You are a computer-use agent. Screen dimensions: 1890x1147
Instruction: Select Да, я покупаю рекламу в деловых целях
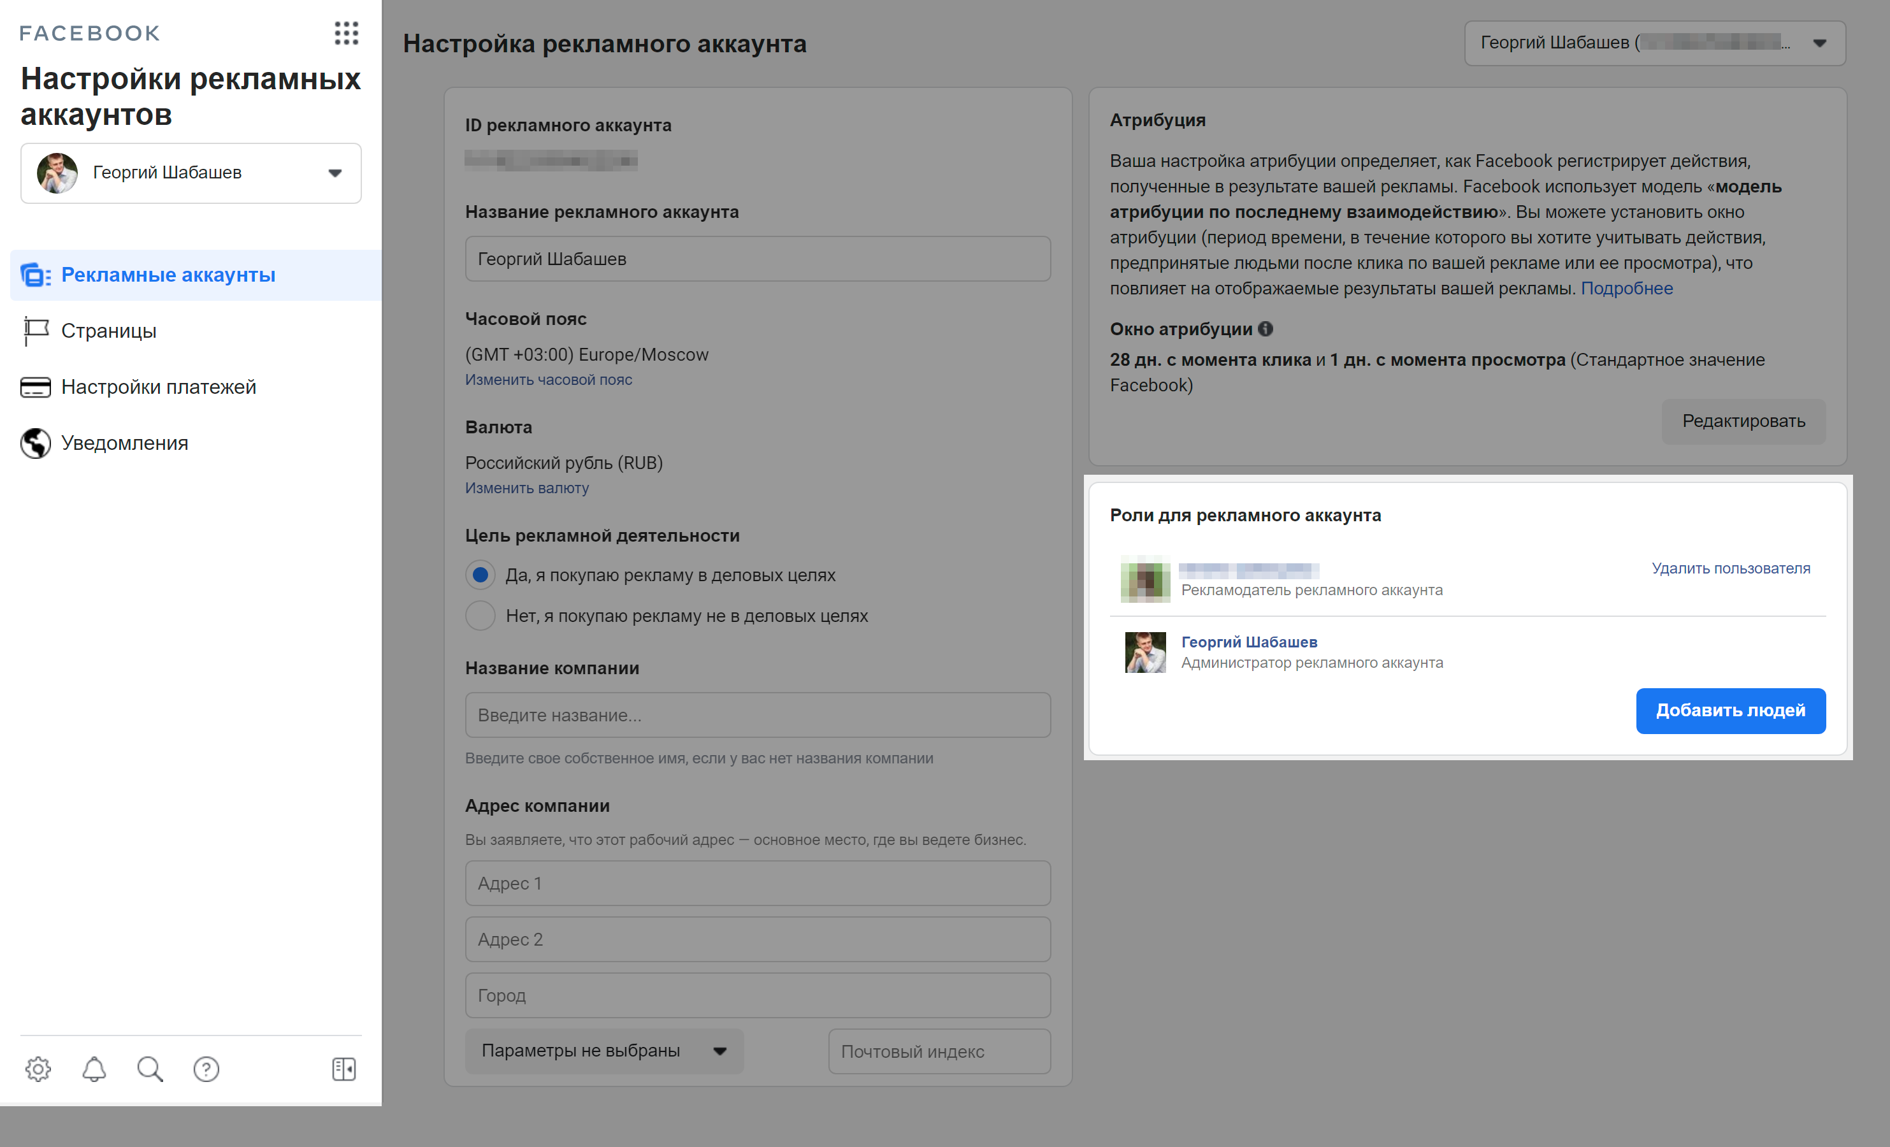click(x=480, y=575)
